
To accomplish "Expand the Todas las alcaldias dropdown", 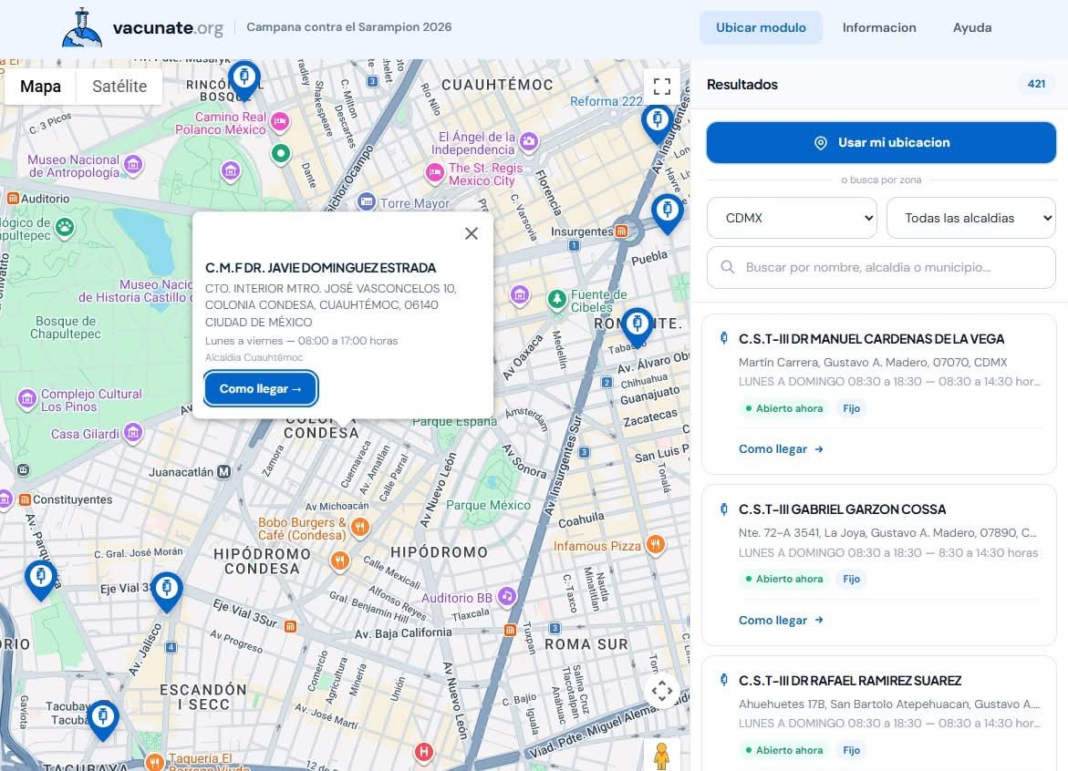I will (x=969, y=218).
